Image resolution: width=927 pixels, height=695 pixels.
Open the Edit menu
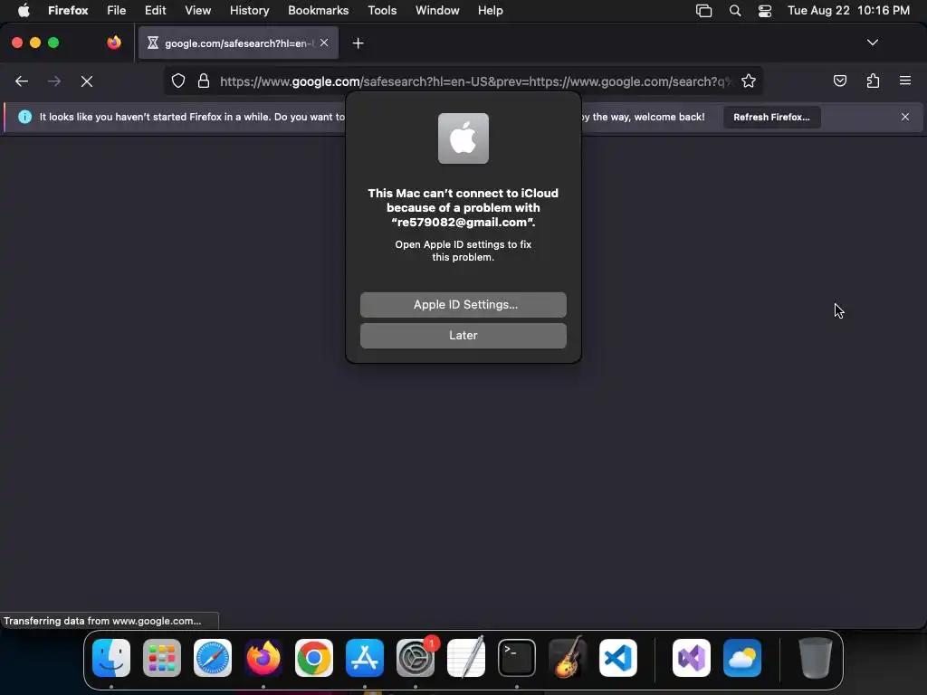pyautogui.click(x=156, y=11)
